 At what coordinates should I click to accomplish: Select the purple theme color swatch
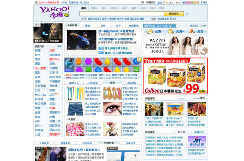click(187, 3)
